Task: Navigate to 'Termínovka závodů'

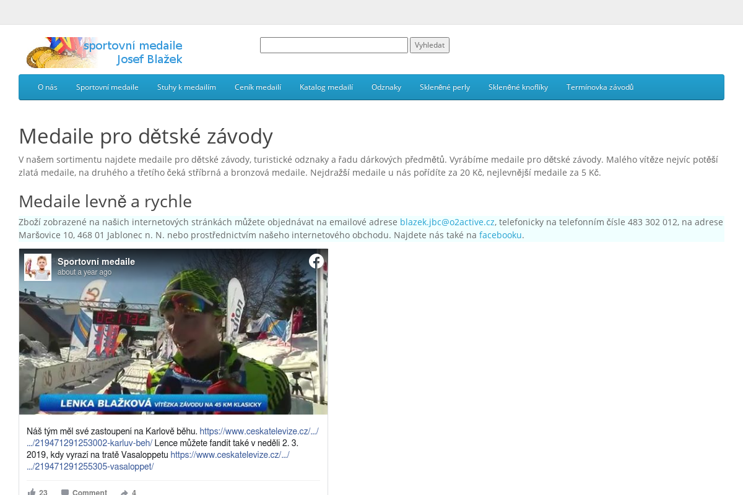Action: pos(599,87)
